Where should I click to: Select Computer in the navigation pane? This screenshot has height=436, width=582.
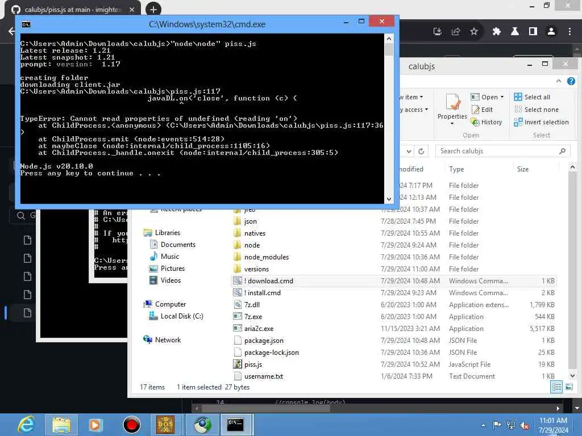171,304
